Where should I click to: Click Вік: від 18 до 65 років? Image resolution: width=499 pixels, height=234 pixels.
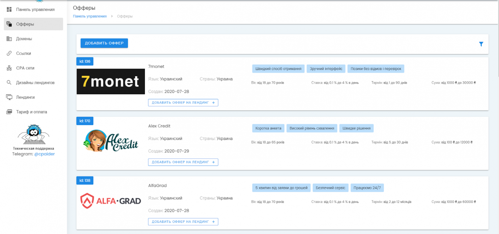click(x=268, y=142)
